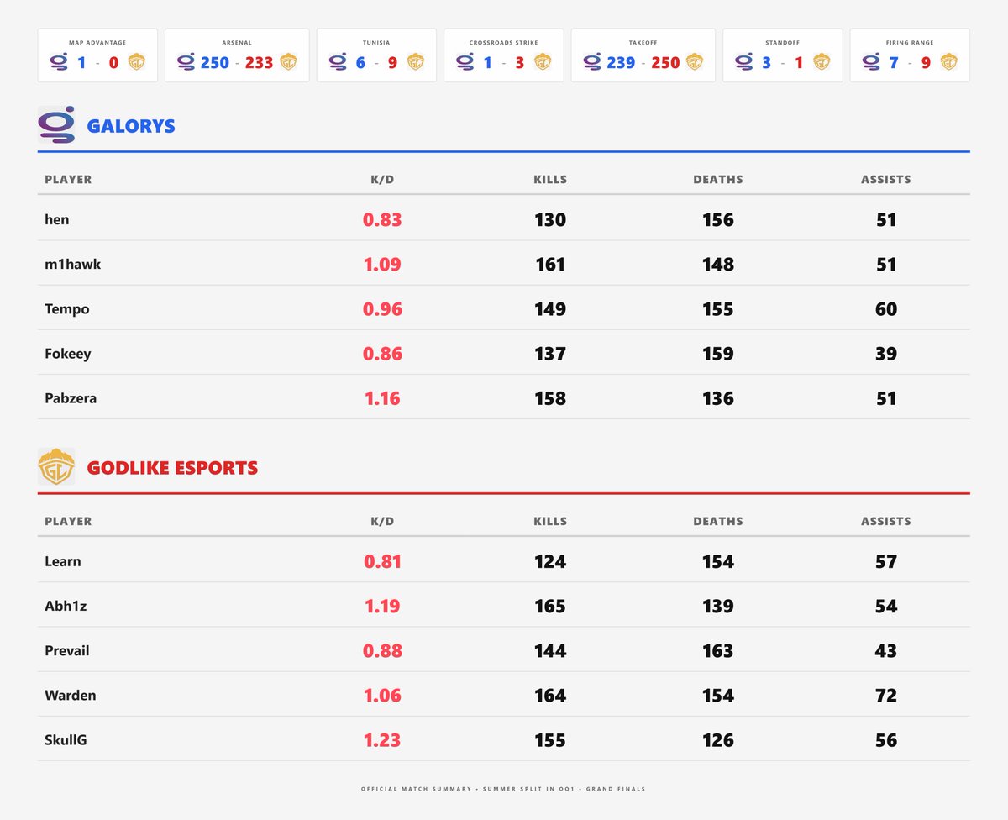Sort GodLike table by K/D header
Image resolution: width=1008 pixels, height=820 pixels.
point(382,521)
